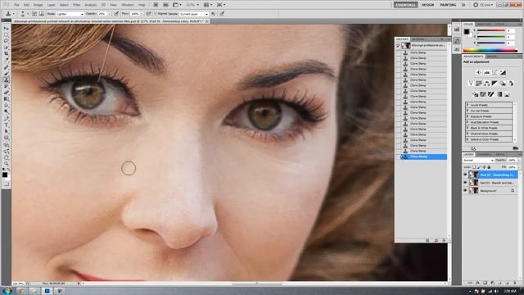524x295 pixels.
Task: Switch to the PAINTING workspace
Action: pos(448,5)
